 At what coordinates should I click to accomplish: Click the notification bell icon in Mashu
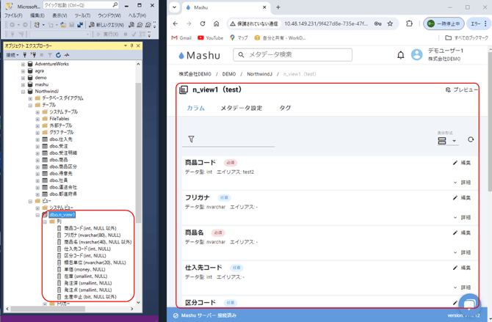pos(400,55)
